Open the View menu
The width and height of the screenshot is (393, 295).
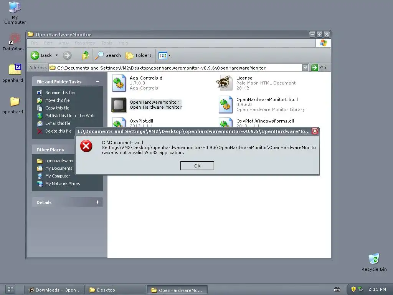click(x=63, y=43)
